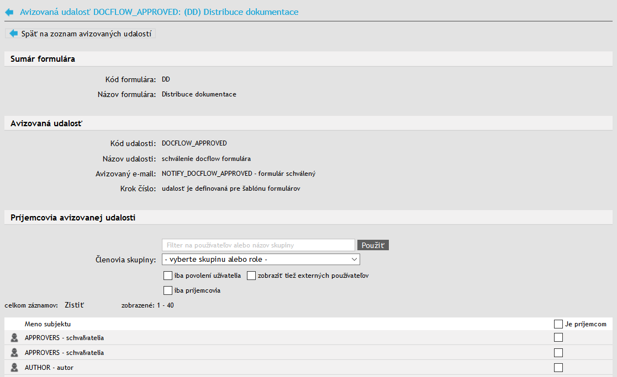Go back via 'Späť na zoznam avizovaných udalostí'
Screen dimensions: 617x377
pyautogui.click(x=86, y=34)
